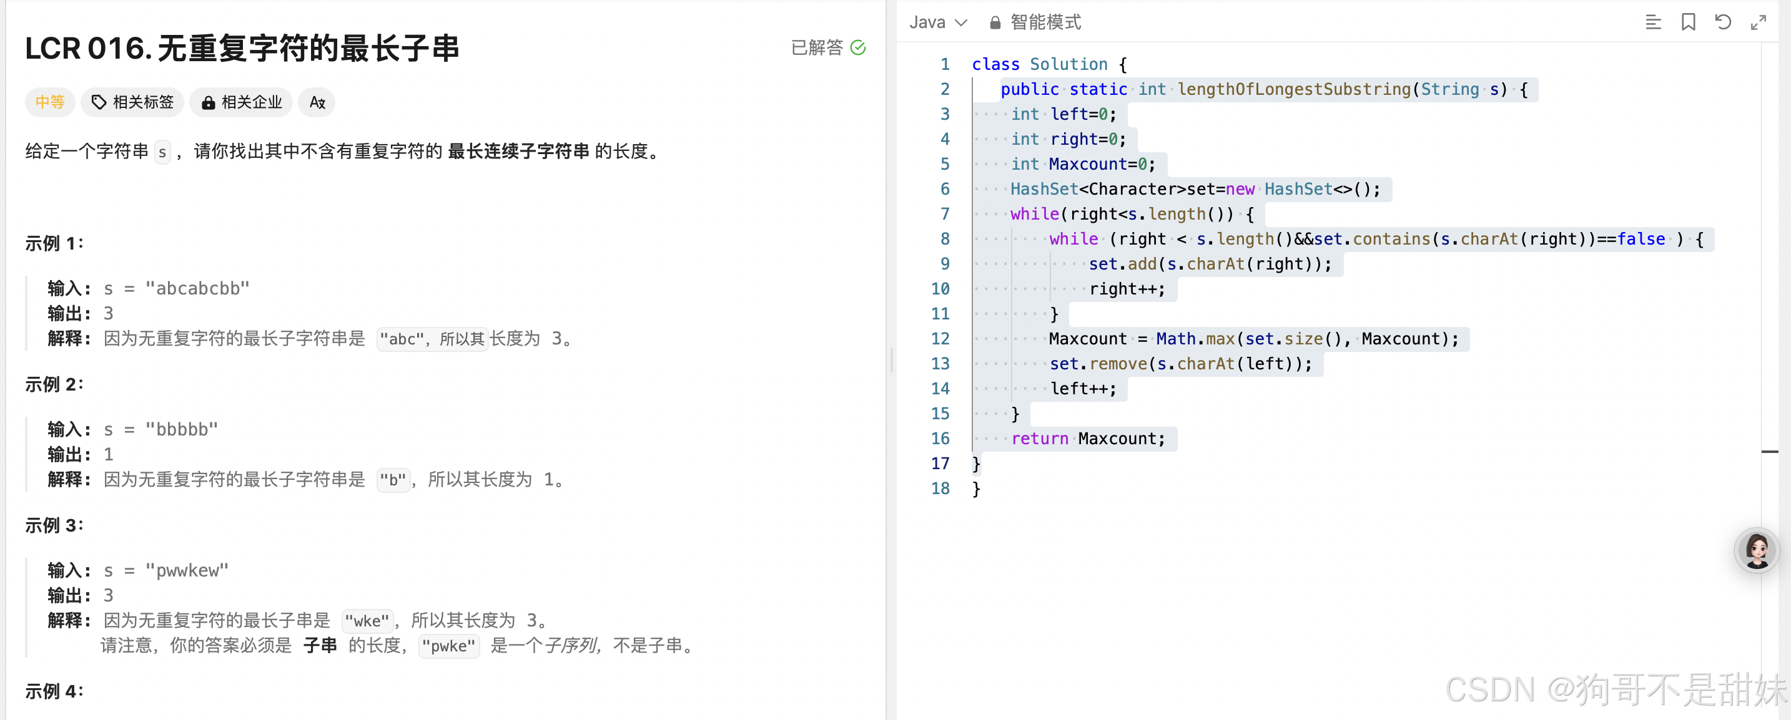The image size is (1791, 720).
Task: Click the translate language icon
Action: click(317, 103)
